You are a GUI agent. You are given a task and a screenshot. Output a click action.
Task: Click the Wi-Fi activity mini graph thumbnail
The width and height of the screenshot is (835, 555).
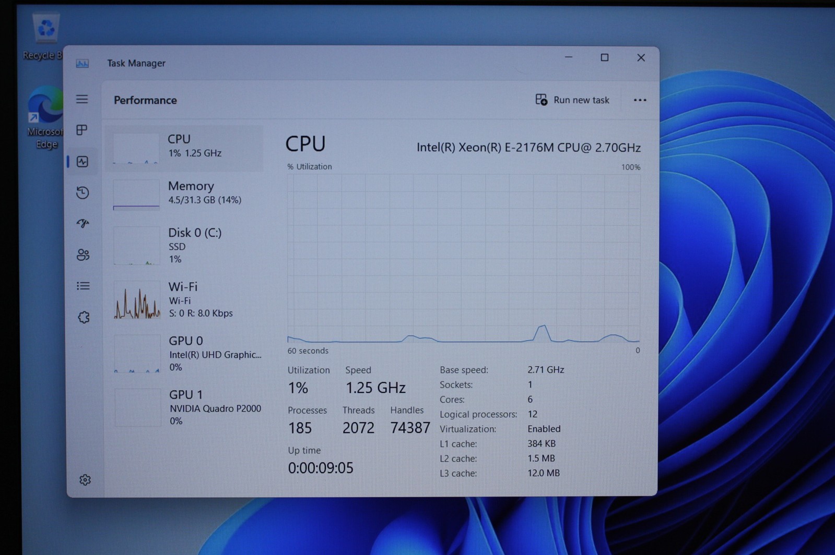(137, 300)
